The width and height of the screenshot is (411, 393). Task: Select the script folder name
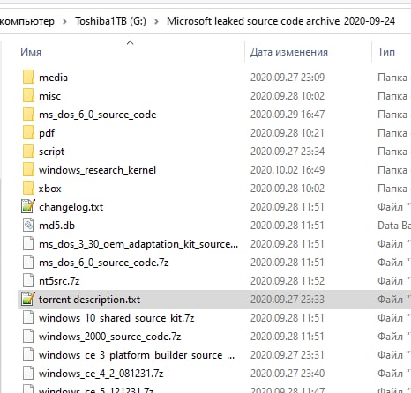(51, 152)
